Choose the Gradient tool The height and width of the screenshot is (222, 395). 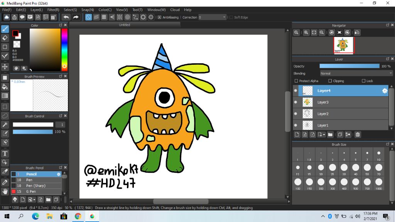point(5,96)
